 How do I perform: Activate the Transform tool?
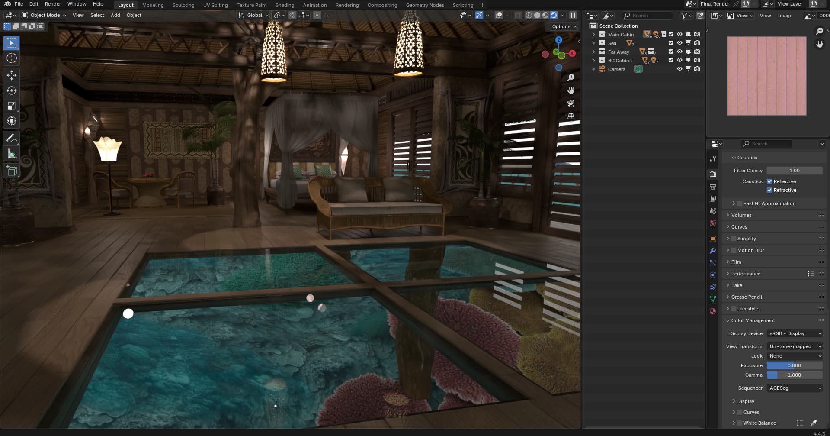[x=12, y=121]
